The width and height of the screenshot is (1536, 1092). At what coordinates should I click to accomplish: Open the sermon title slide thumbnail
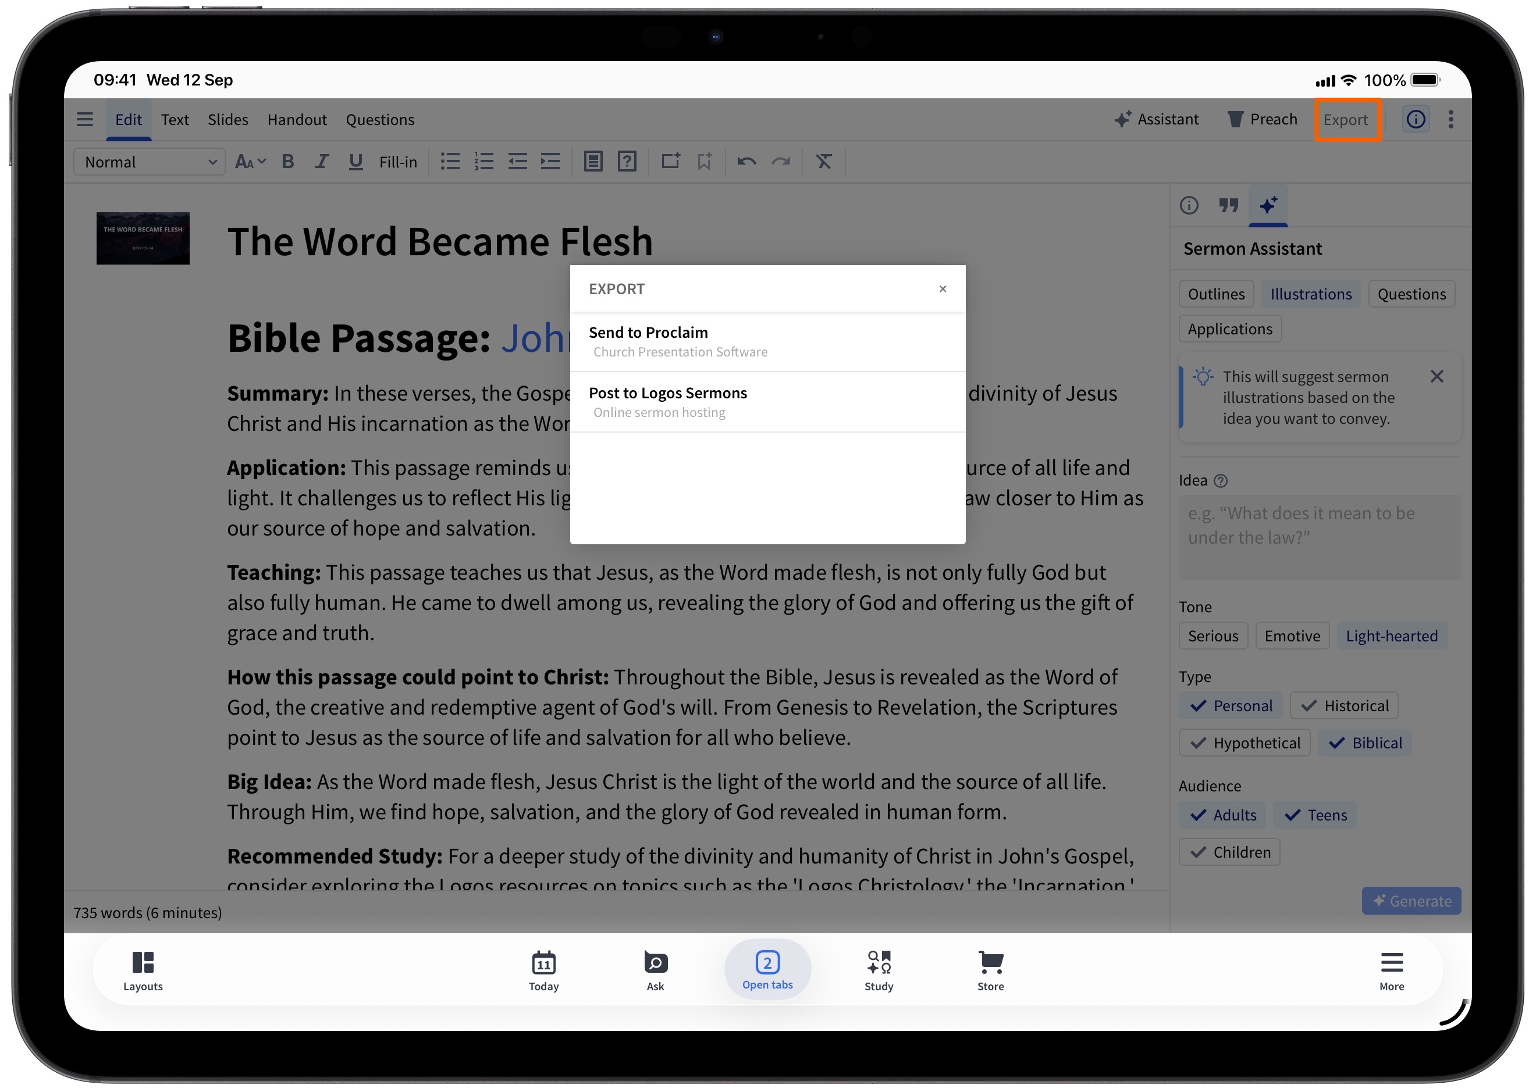tap(143, 239)
